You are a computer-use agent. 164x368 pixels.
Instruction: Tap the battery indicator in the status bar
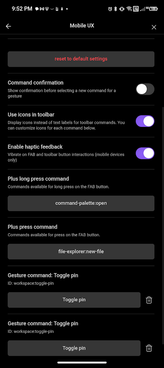[154, 9]
